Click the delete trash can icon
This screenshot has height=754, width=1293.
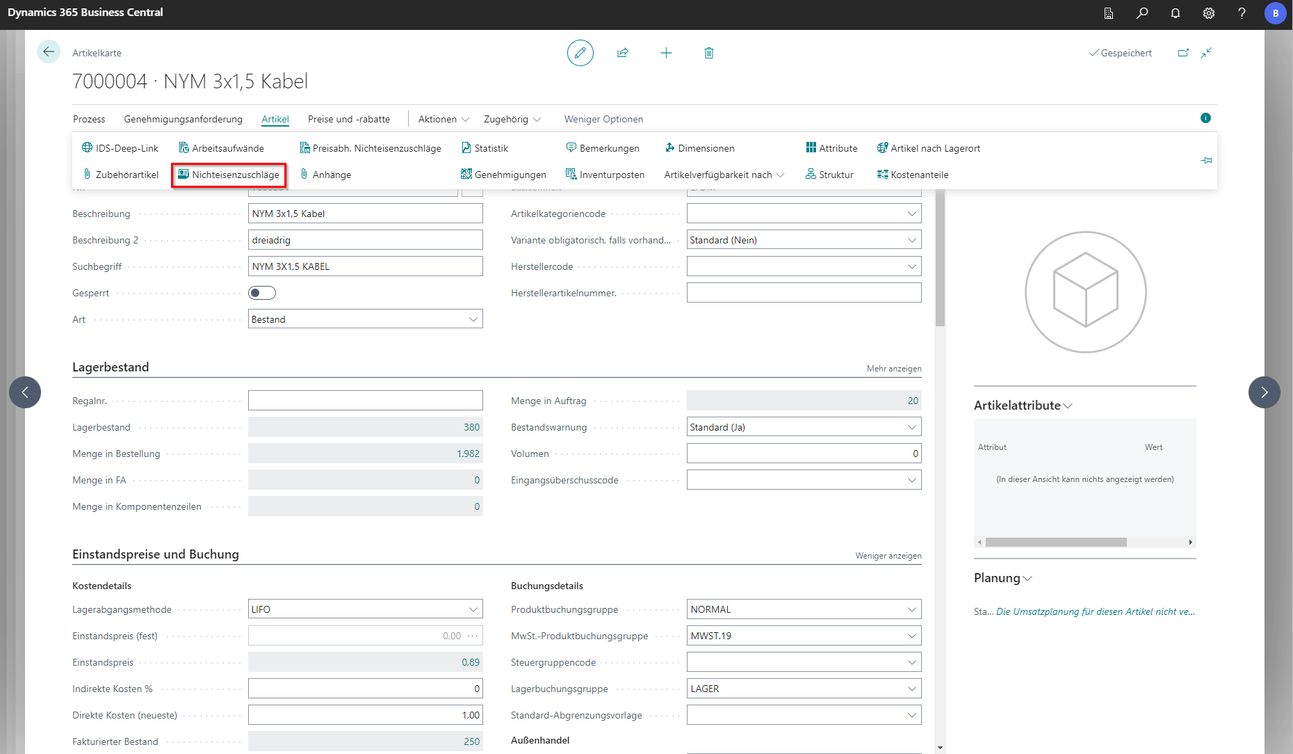click(709, 53)
